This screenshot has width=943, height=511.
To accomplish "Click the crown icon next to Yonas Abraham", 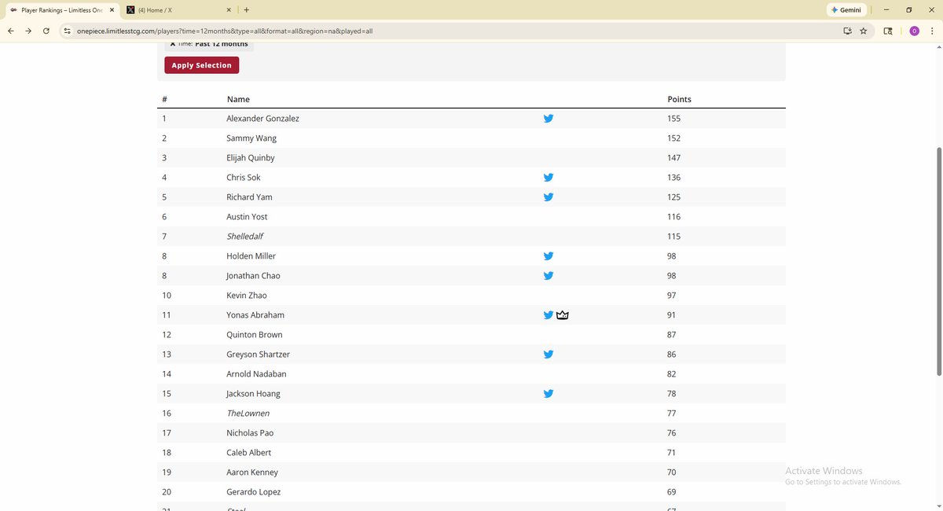I will tap(562, 315).
